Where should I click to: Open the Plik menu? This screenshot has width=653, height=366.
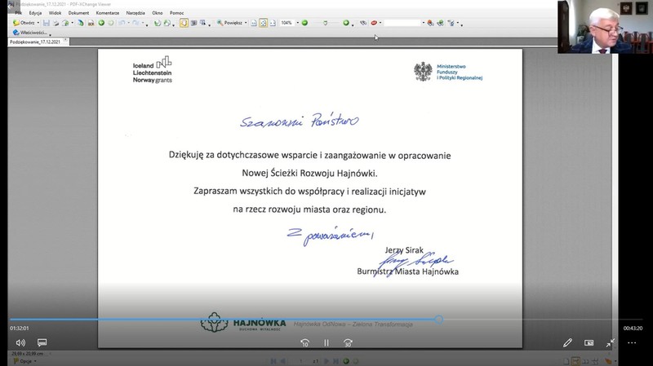(18, 13)
